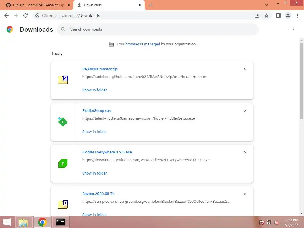Close the Downloads tab
The width and height of the screenshot is (304, 228).
(140, 5)
